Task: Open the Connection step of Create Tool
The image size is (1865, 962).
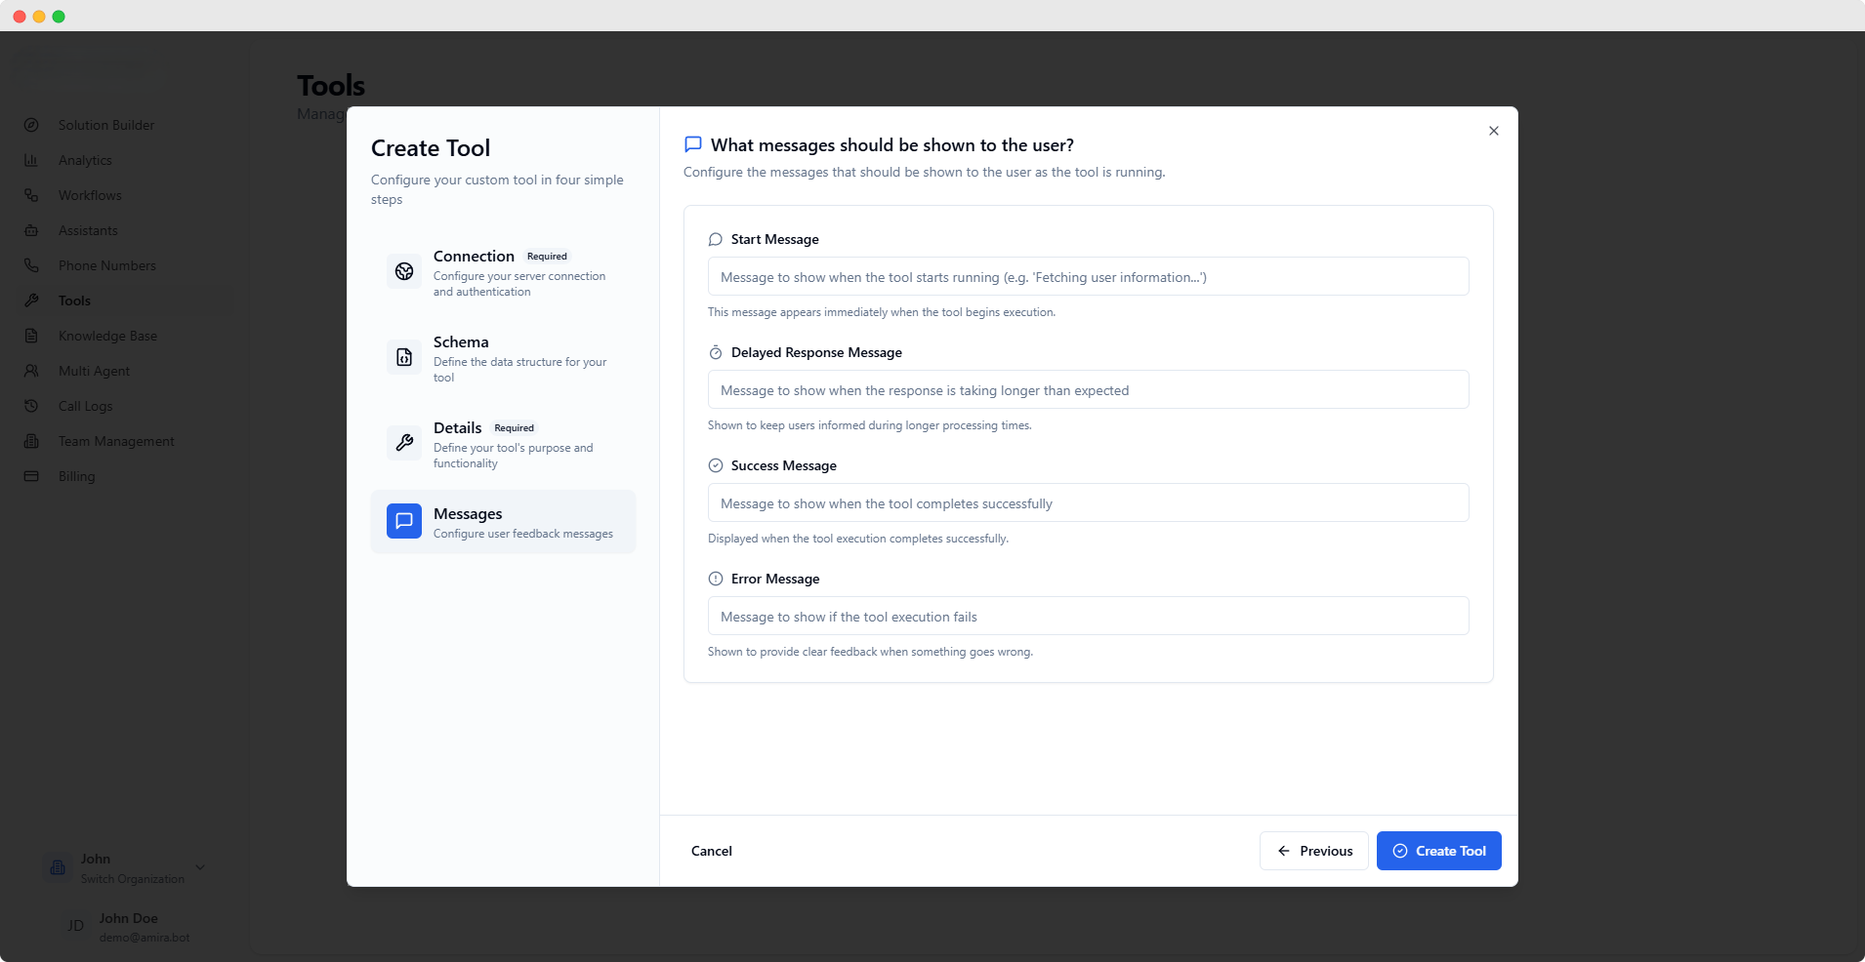Action: [502, 272]
